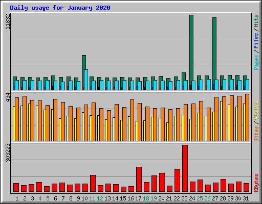
Task: Click the 434 visits axis value
Action: pos(8,97)
